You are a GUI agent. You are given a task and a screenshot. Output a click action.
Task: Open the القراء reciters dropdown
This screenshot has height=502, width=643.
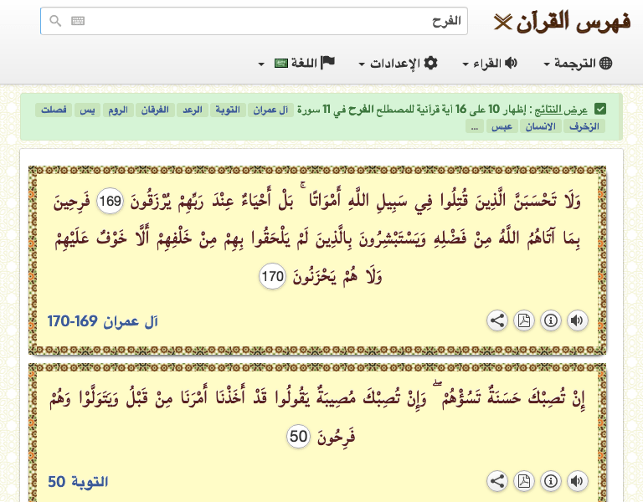pyautogui.click(x=490, y=63)
